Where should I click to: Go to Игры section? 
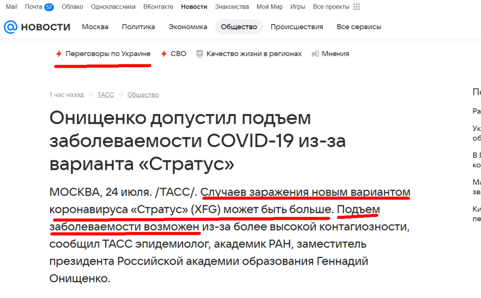pos(298,7)
